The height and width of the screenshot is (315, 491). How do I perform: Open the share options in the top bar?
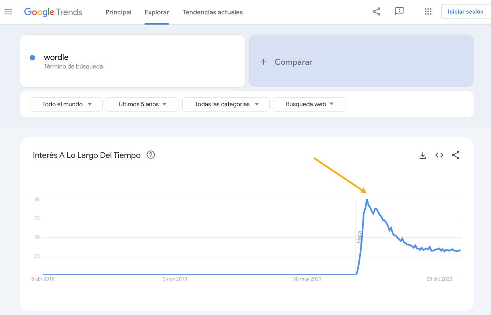click(x=376, y=11)
